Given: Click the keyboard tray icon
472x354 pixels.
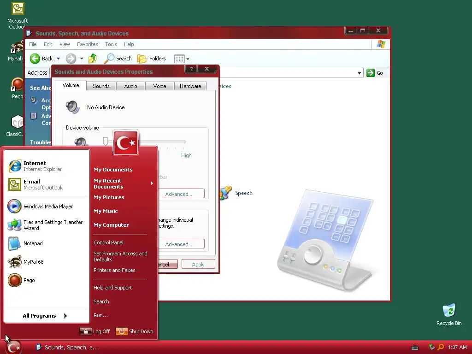Looking at the screenshot, I should [415, 348].
